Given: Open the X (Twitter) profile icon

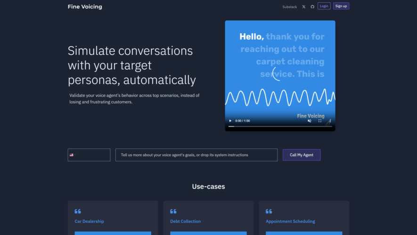Looking at the screenshot, I should (304, 7).
